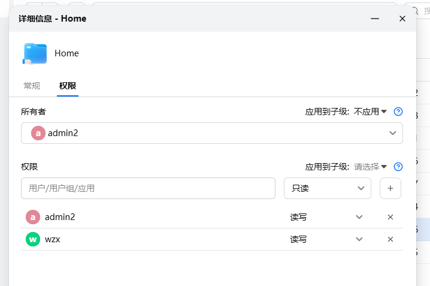Minimize the 详细信息 - Home window
430x286 pixels.
tap(375, 19)
